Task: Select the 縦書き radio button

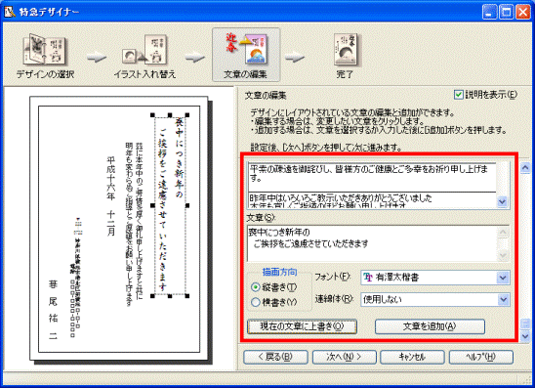Action: pos(256,287)
